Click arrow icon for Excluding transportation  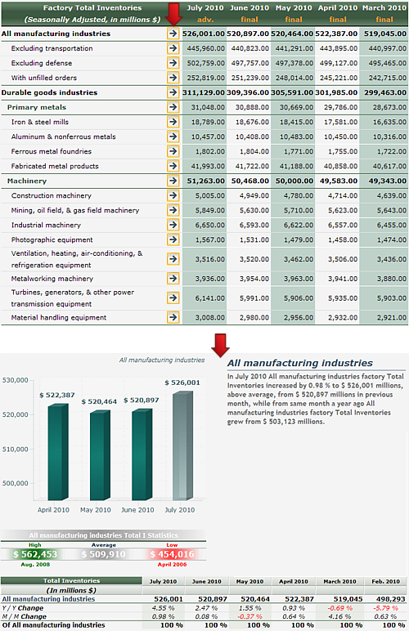173,48
